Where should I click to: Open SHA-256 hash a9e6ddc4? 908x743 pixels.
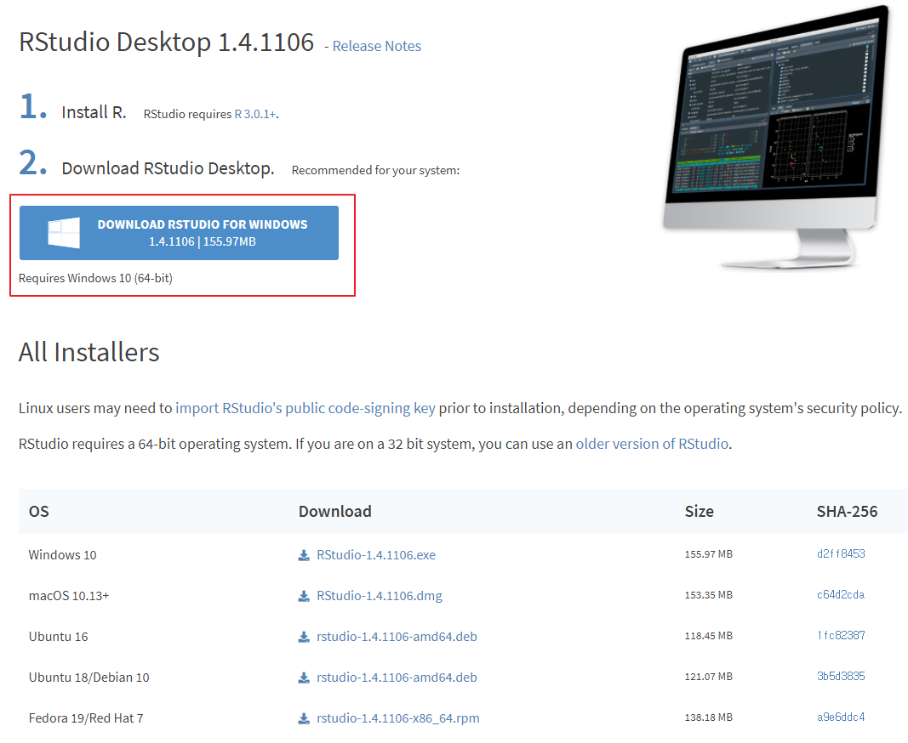[841, 717]
